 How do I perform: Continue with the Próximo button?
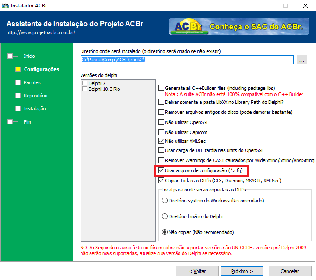tap(242, 271)
